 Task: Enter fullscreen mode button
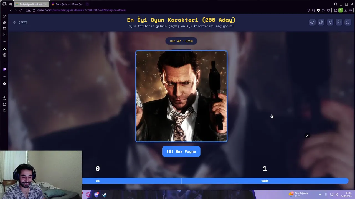pyautogui.click(x=348, y=22)
